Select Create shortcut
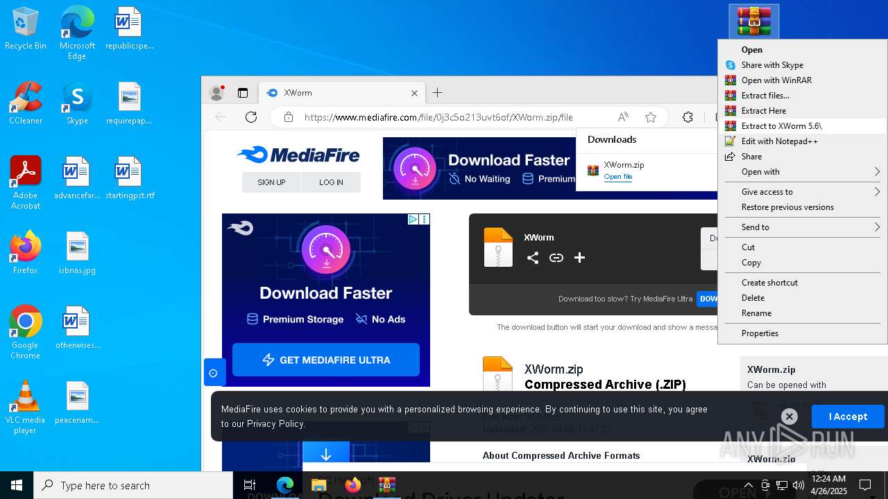This screenshot has width=888, height=499. 803,283
